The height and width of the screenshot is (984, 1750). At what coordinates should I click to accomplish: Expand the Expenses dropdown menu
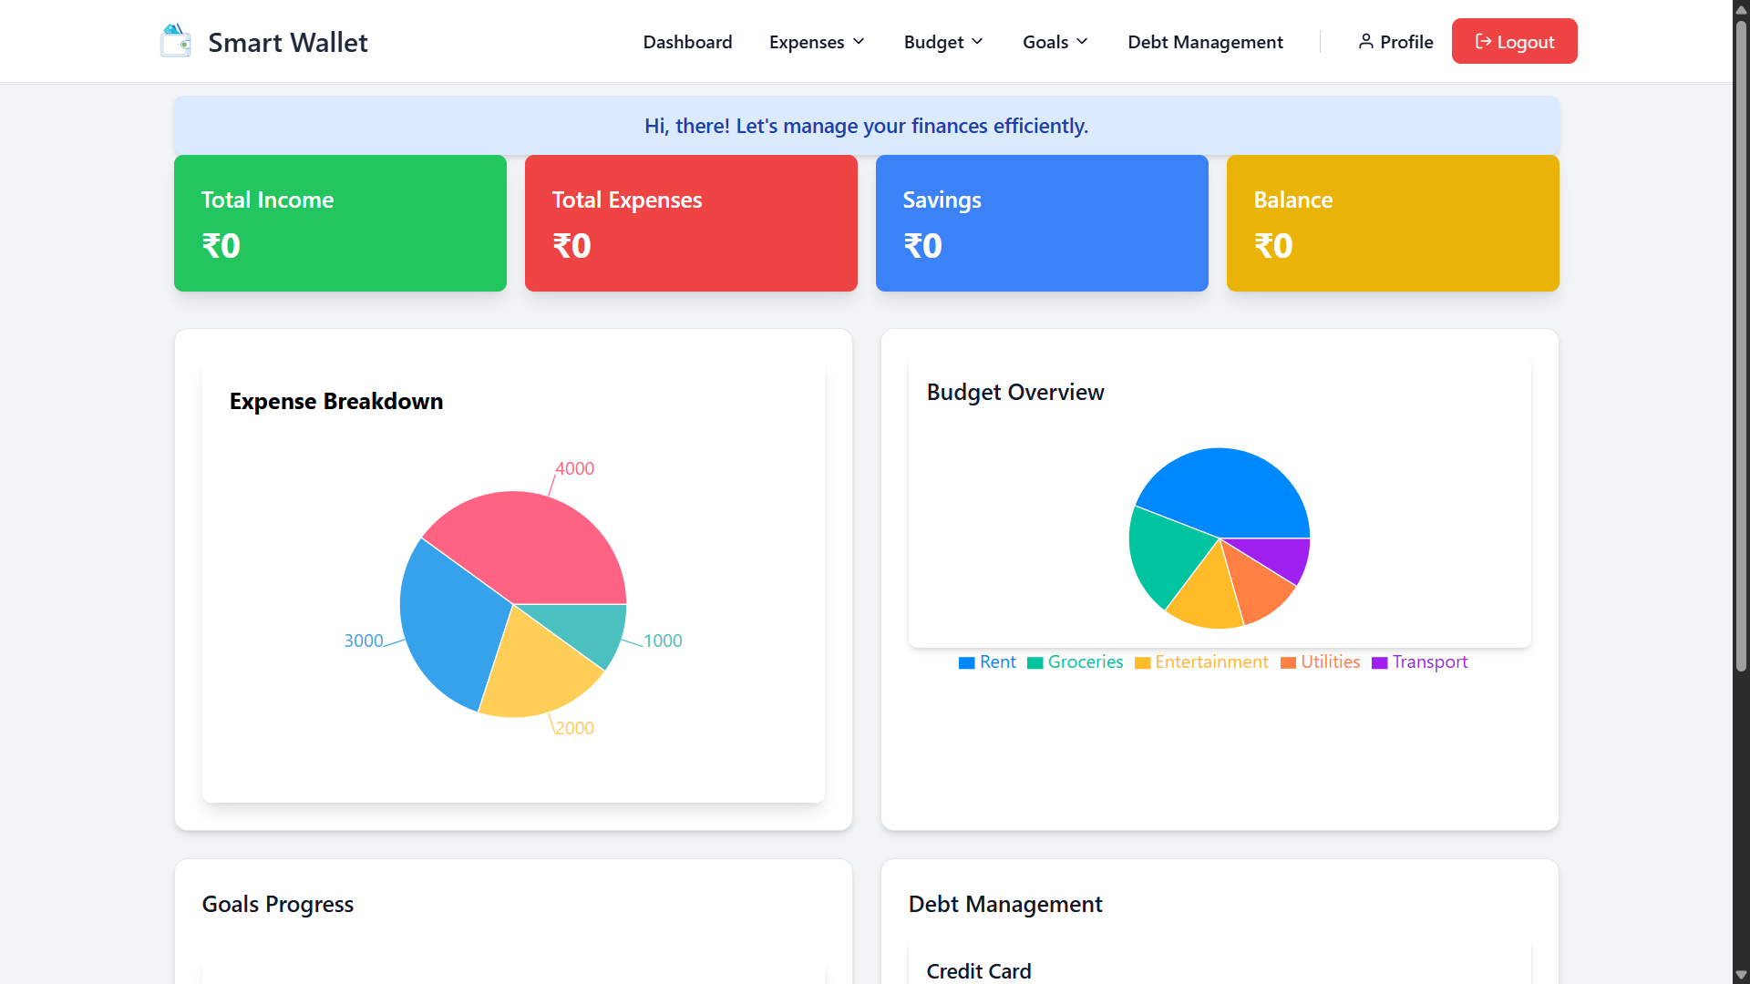click(x=817, y=42)
